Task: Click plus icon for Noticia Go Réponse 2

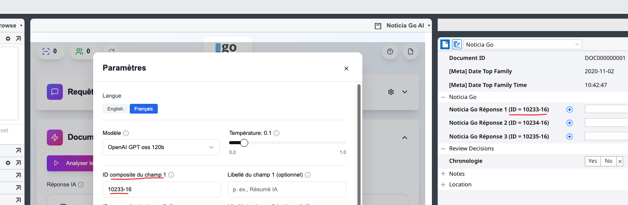Action: pyautogui.click(x=569, y=123)
